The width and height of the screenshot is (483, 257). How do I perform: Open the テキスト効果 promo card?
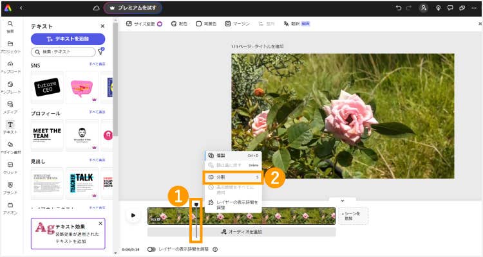click(68, 234)
